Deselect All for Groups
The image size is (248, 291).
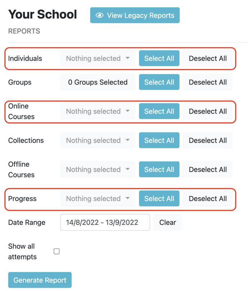click(208, 82)
